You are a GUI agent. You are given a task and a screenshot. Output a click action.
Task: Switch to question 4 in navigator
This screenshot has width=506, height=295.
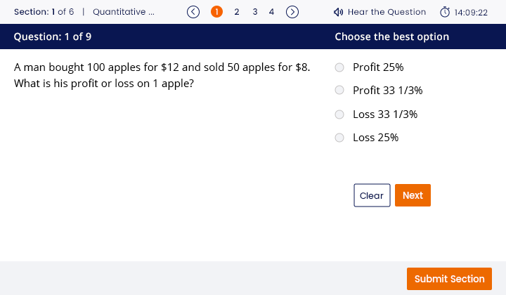tap(271, 12)
